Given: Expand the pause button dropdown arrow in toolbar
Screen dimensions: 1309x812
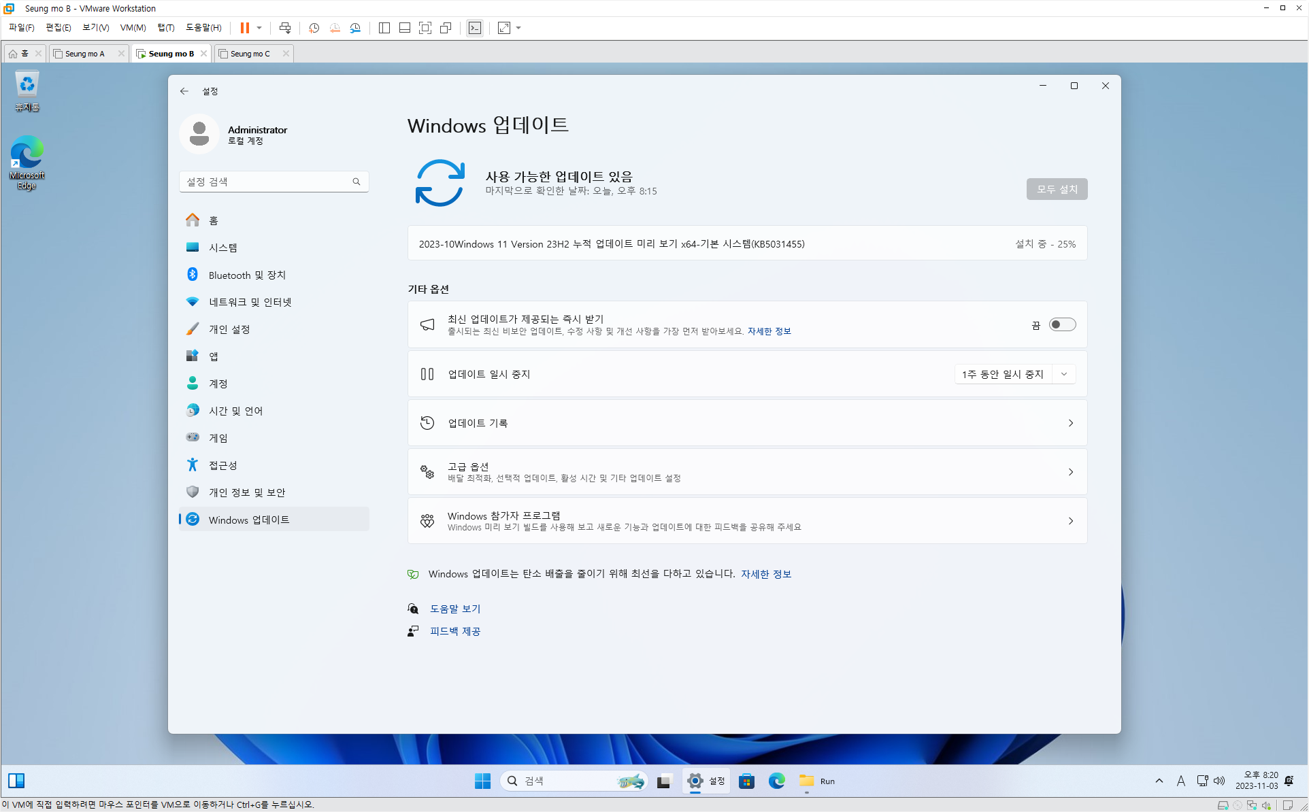Looking at the screenshot, I should click(259, 28).
